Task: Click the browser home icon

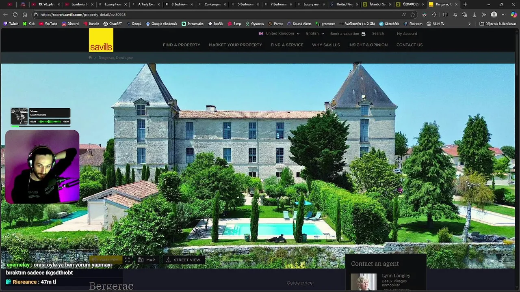Action: pyautogui.click(x=25, y=15)
